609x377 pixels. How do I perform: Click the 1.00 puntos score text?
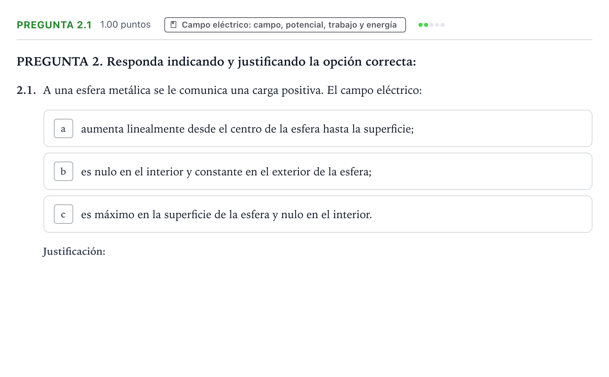coord(125,25)
